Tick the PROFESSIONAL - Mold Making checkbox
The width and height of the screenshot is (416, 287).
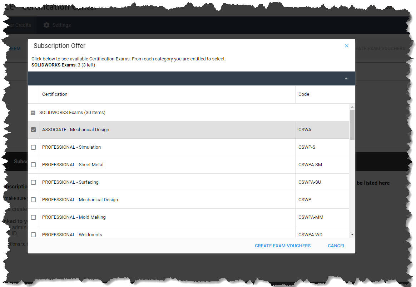click(34, 217)
